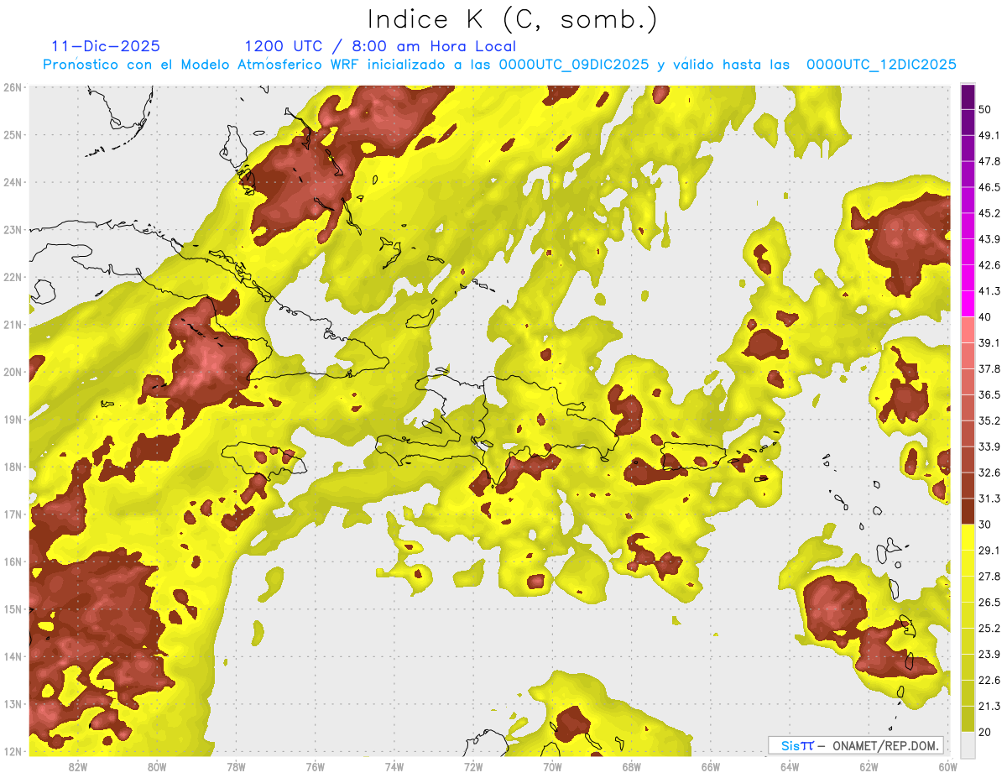Select the magenta legend swatch between 40 and 41.3
Image resolution: width=1007 pixels, height=778 pixels.
pos(968,304)
